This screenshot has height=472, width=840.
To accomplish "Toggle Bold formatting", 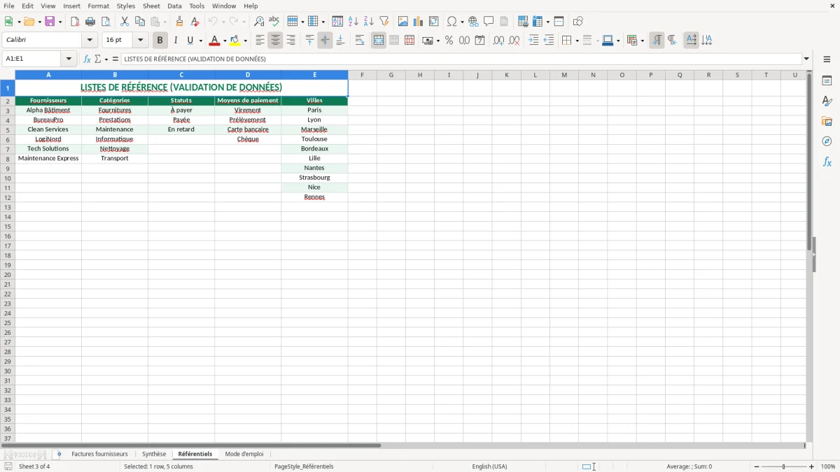I will (160, 41).
